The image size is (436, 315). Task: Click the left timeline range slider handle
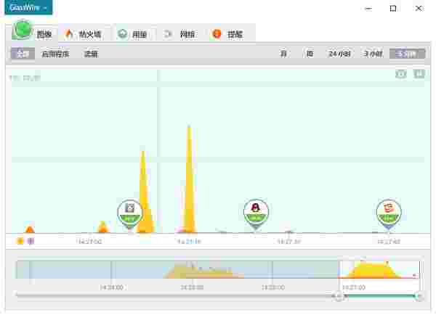[x=339, y=296]
